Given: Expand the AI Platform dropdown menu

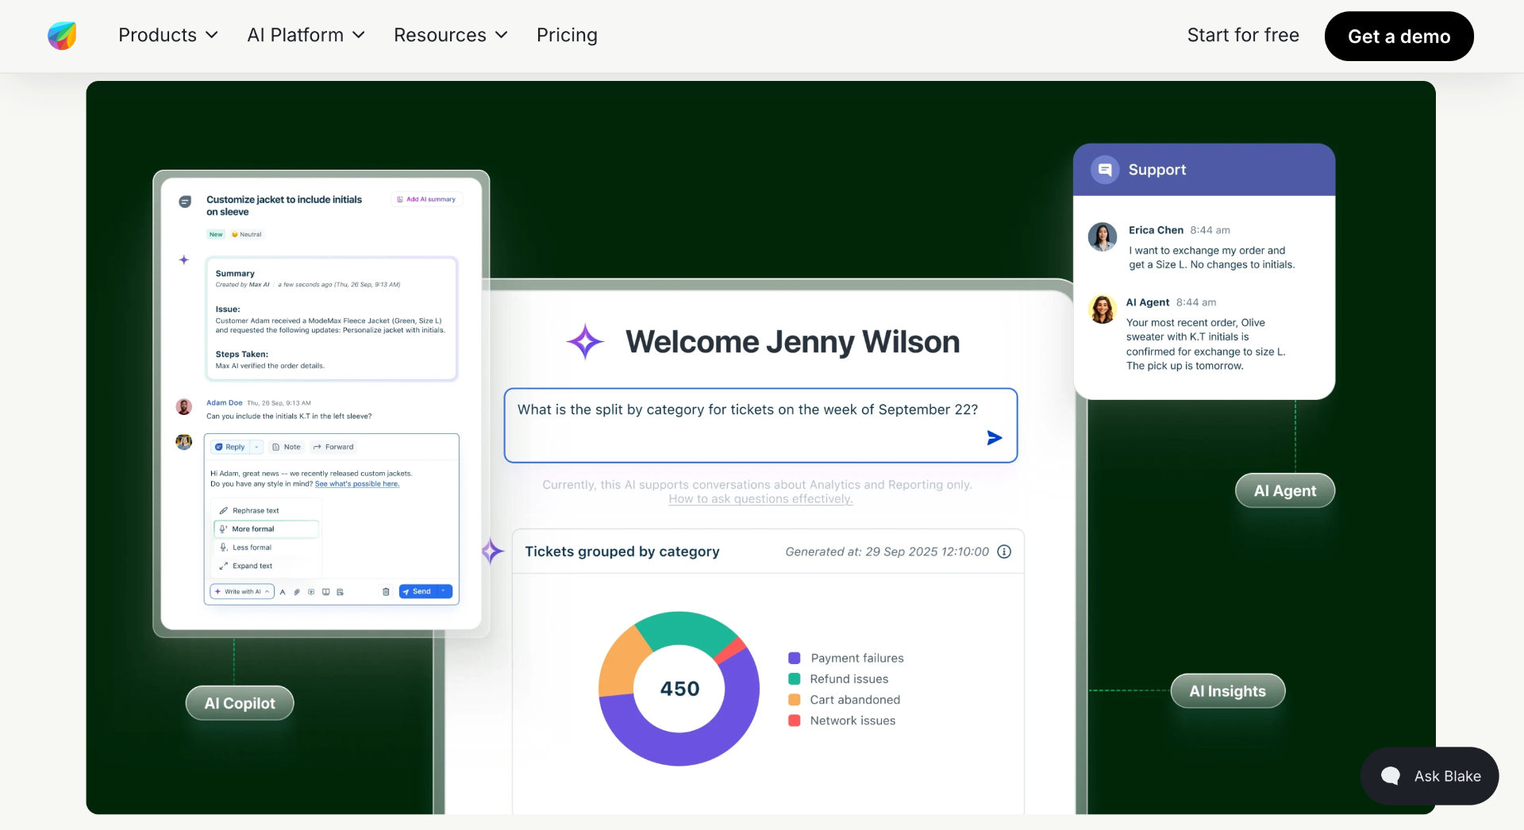Looking at the screenshot, I should click(x=306, y=35).
